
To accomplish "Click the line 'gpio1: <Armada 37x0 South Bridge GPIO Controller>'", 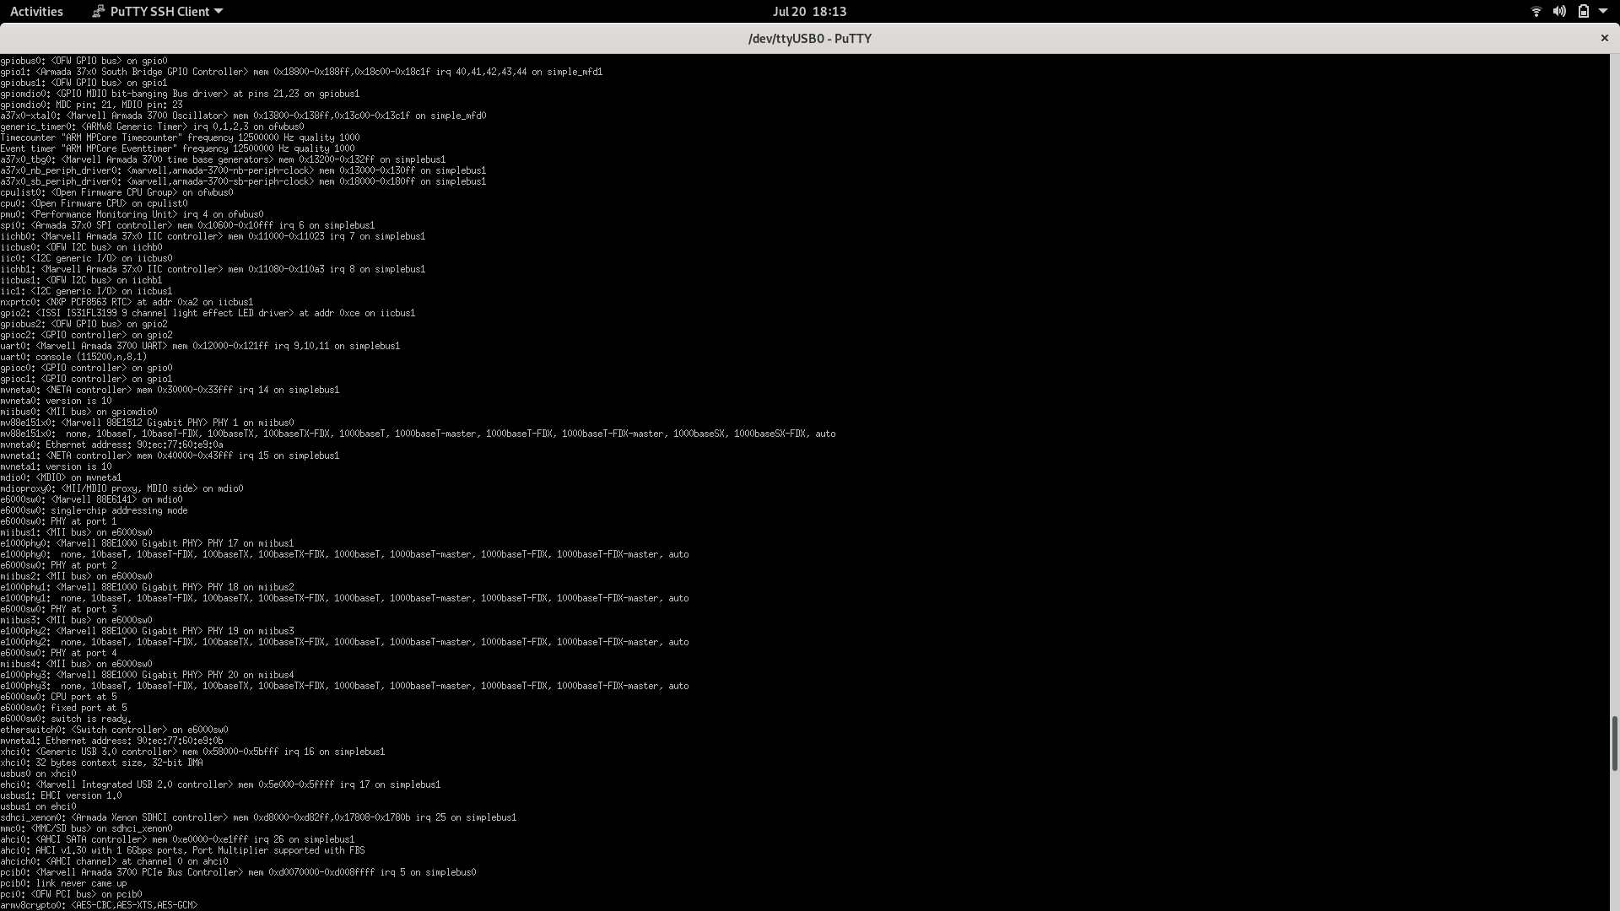I will [301, 72].
